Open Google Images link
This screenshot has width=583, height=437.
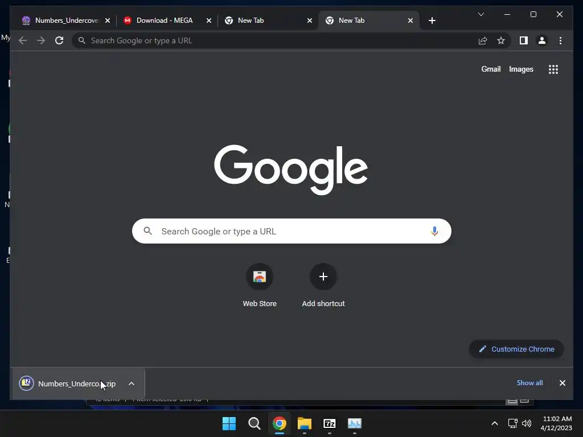tap(521, 69)
